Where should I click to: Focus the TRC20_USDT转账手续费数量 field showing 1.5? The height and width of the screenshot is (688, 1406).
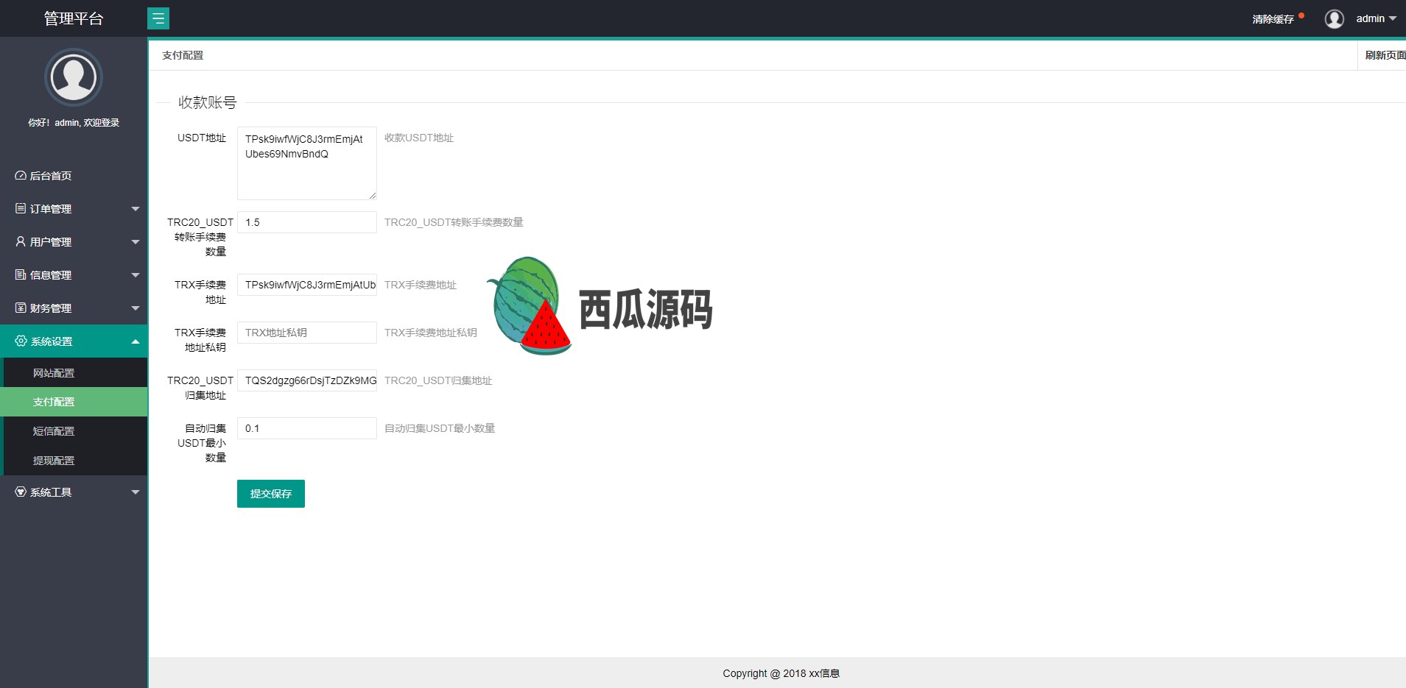coord(307,222)
